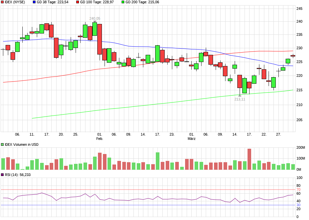Select the 213,11 low price annotation
Screen dimensions: 309x220
click(x=240, y=99)
